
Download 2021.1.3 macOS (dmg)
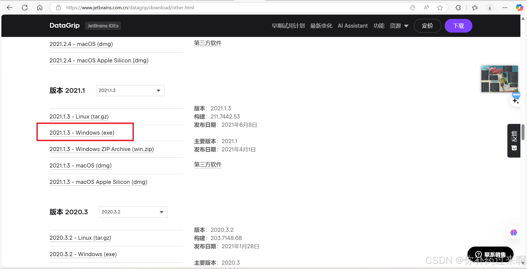click(80, 166)
